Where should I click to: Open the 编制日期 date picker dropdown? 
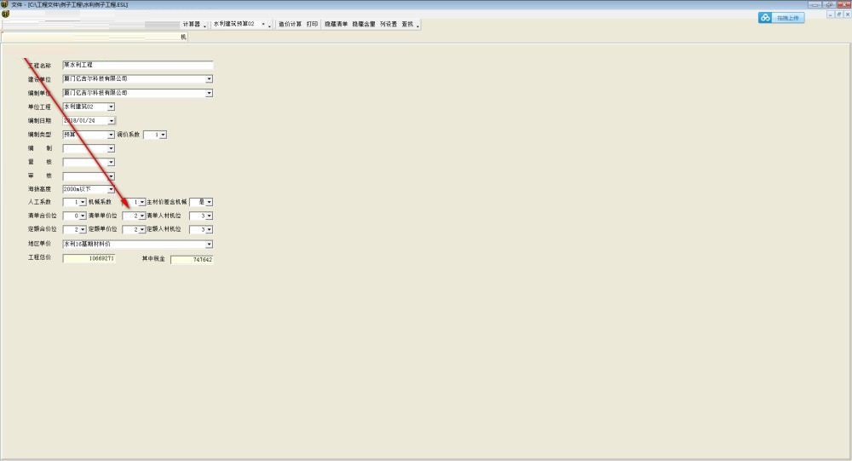coord(111,121)
